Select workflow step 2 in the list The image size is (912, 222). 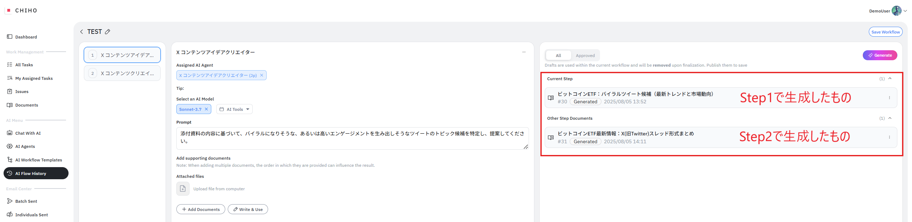point(122,73)
